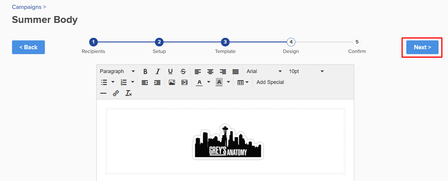Align text right
Screen dimensions: 448x181
click(x=223, y=71)
